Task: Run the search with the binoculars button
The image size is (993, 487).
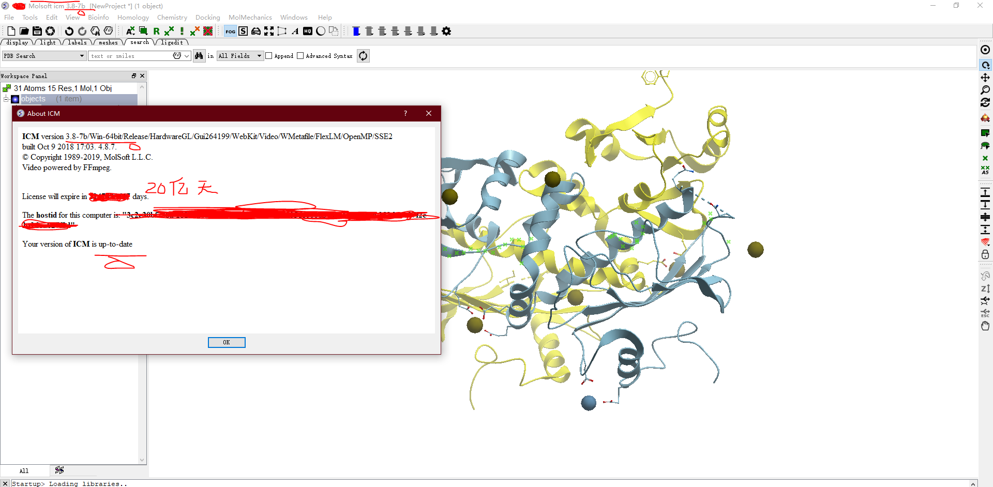Action: [199, 56]
